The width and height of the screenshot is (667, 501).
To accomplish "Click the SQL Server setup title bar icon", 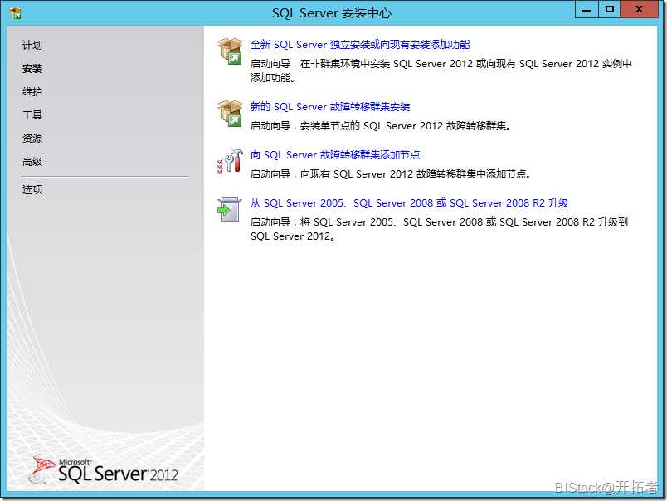I will (15, 12).
